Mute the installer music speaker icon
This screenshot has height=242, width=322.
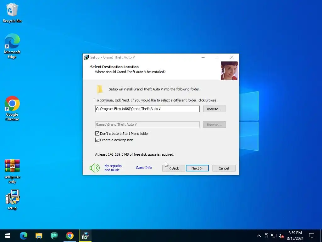coord(95,168)
